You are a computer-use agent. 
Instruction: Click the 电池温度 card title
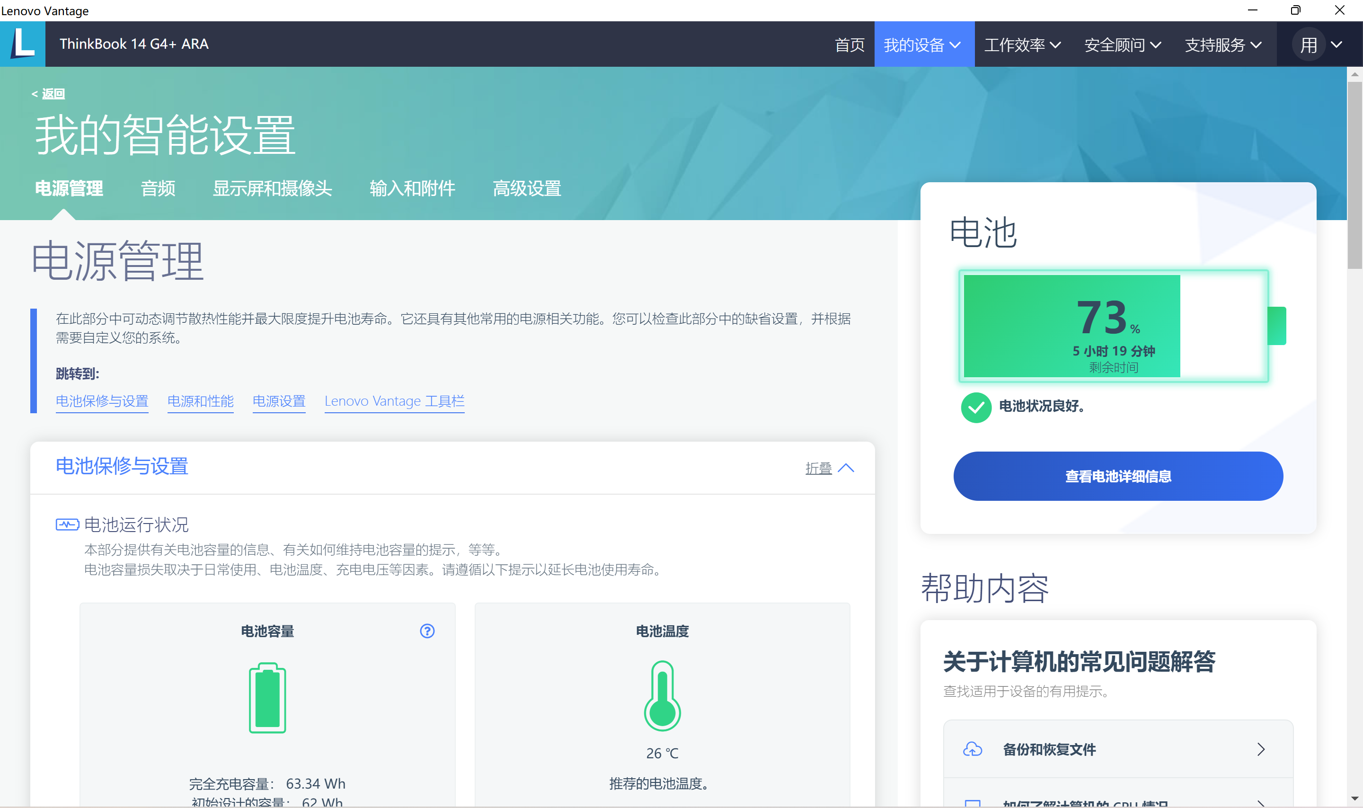(x=663, y=631)
